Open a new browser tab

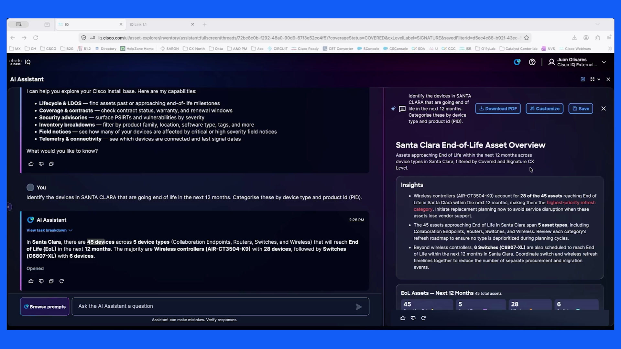[x=204, y=25]
